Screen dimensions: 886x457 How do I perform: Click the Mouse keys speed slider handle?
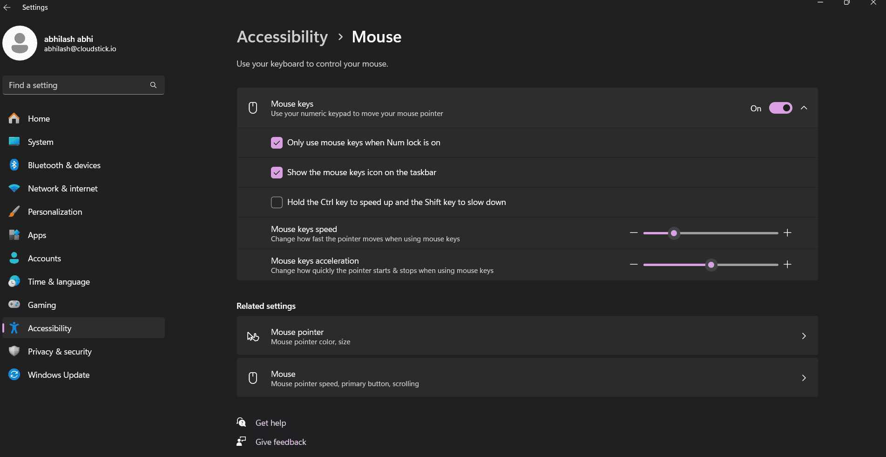pos(674,233)
